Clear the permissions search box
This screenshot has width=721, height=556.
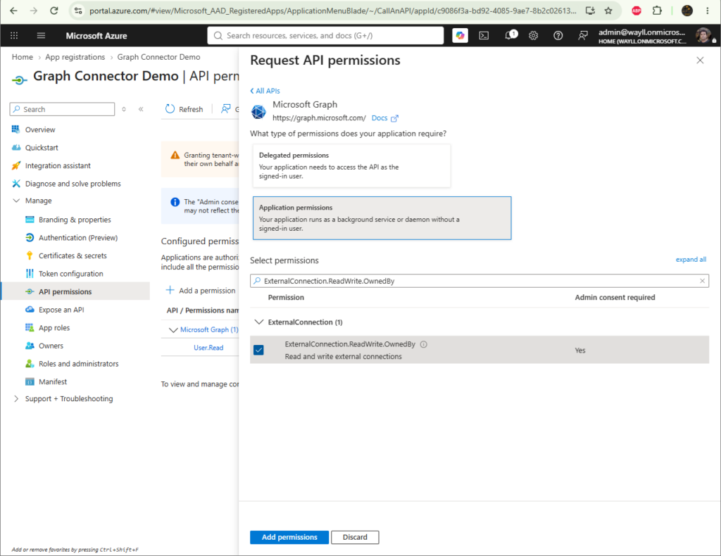coord(702,281)
